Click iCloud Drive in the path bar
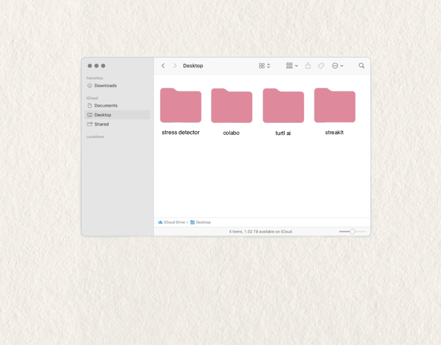Screen dimensions: 441x345 tap(174, 223)
